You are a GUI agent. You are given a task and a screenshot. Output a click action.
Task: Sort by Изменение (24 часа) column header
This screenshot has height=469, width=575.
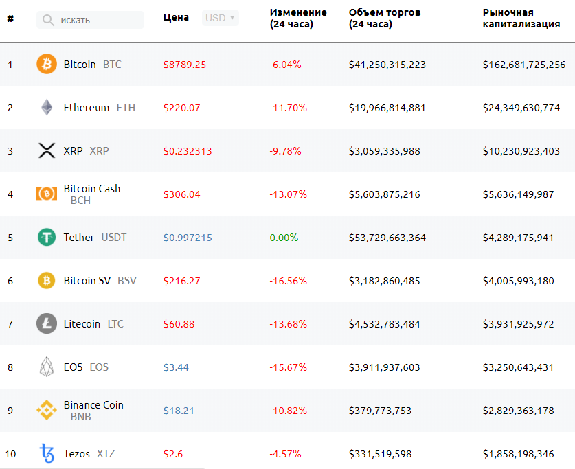tap(298, 18)
